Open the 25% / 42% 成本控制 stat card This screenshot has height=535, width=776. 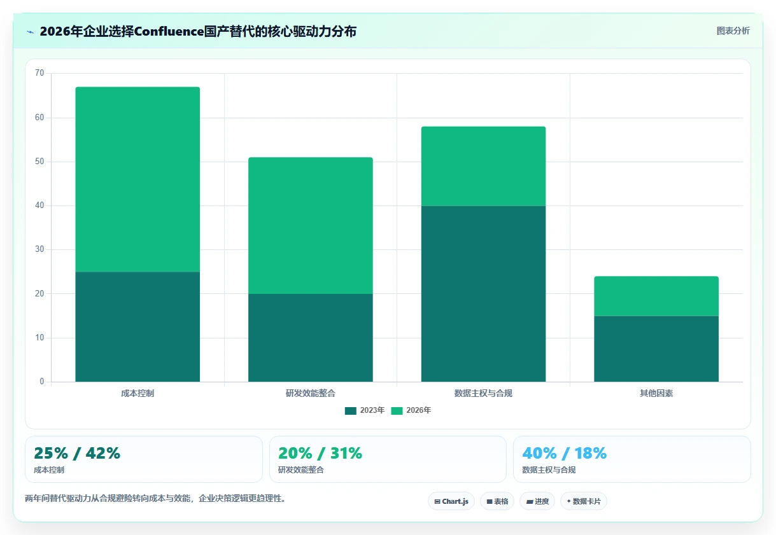144,459
